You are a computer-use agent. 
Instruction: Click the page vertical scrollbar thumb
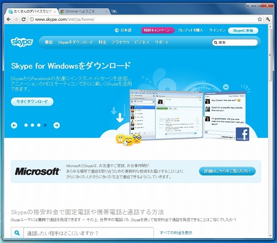point(270,55)
